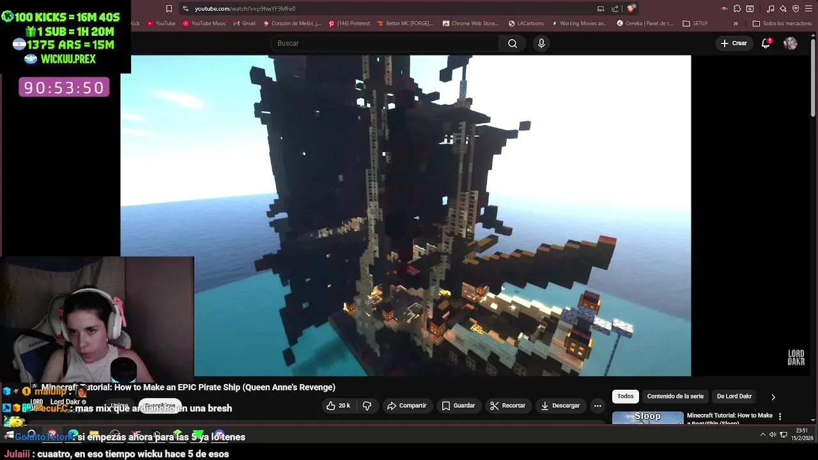
Task: Open the extensions puzzle piece icon
Action: [737, 8]
